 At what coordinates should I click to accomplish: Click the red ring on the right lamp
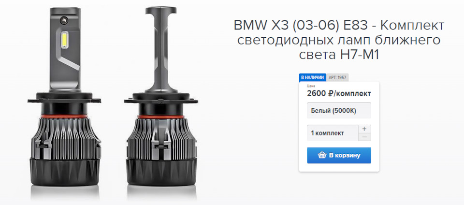coord(161,117)
